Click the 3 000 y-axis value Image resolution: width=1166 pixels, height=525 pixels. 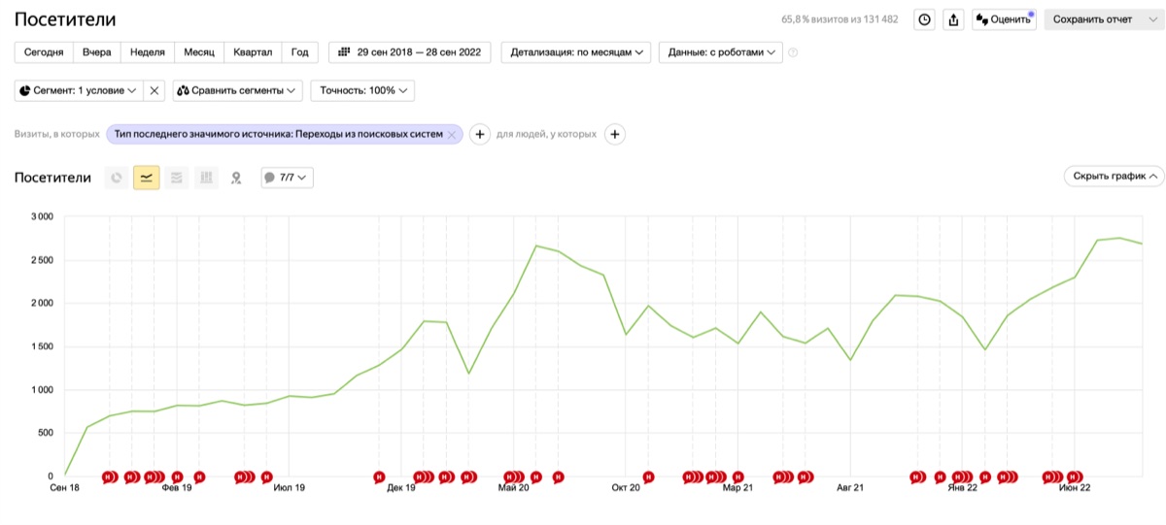pyautogui.click(x=41, y=216)
